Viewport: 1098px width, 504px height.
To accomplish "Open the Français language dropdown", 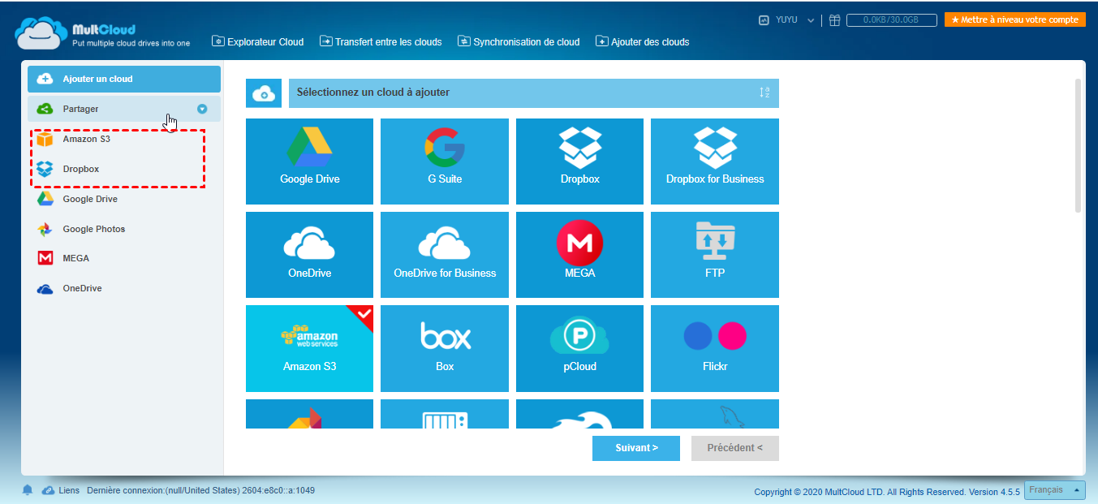I will click(x=1055, y=490).
